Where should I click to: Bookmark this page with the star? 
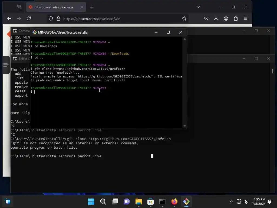(184, 19)
